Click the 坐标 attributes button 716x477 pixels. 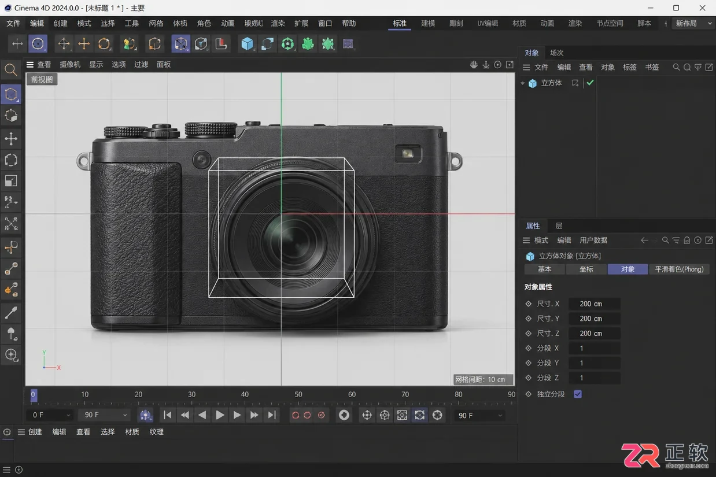click(x=586, y=269)
